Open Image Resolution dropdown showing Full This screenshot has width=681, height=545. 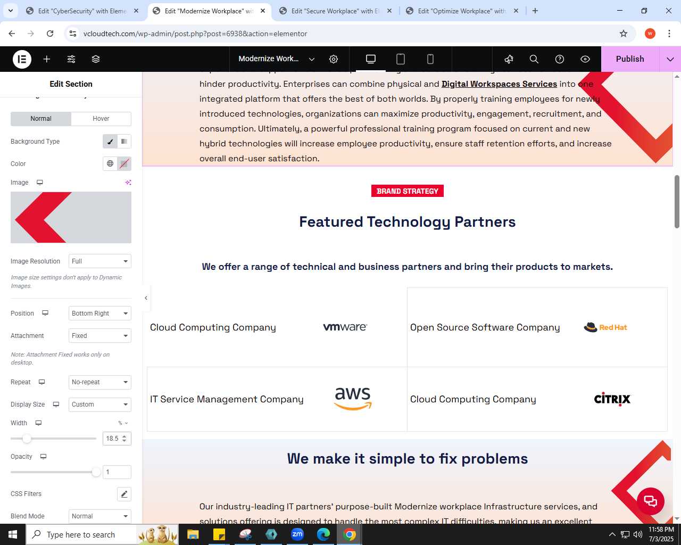coord(100,261)
